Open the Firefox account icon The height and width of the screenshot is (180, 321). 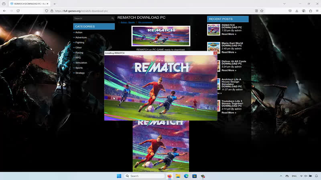click(x=304, y=11)
